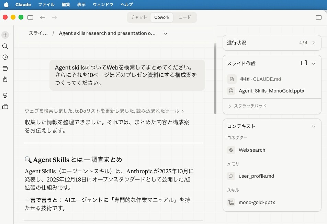
Task: Open the Claude app menu
Action: [23, 4]
